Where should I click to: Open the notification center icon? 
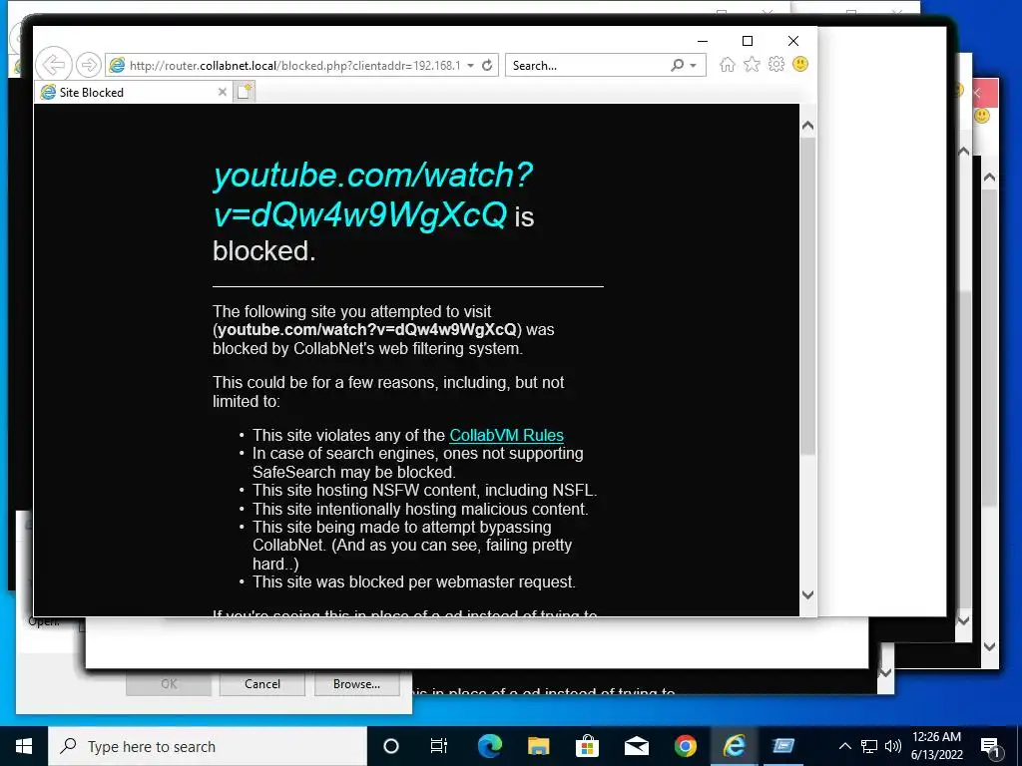point(991,747)
